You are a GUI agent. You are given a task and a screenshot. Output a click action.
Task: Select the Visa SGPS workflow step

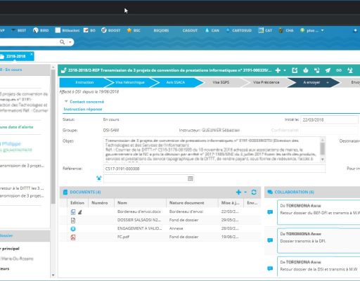pos(221,82)
